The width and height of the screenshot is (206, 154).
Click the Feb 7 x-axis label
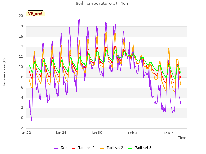[x=168, y=133]
